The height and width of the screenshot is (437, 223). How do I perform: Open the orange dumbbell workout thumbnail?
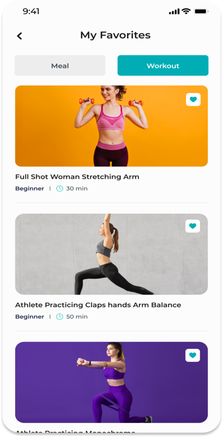[x=111, y=126]
